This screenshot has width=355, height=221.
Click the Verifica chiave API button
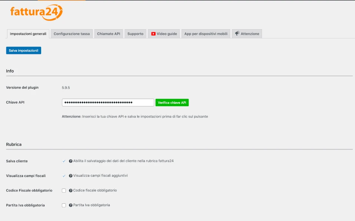coord(172,103)
